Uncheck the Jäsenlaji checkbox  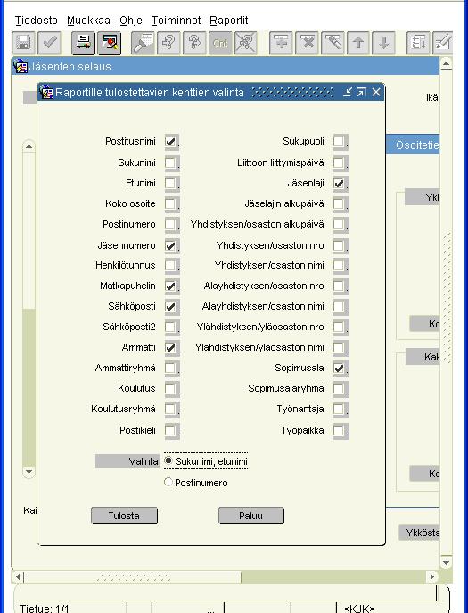click(340, 183)
